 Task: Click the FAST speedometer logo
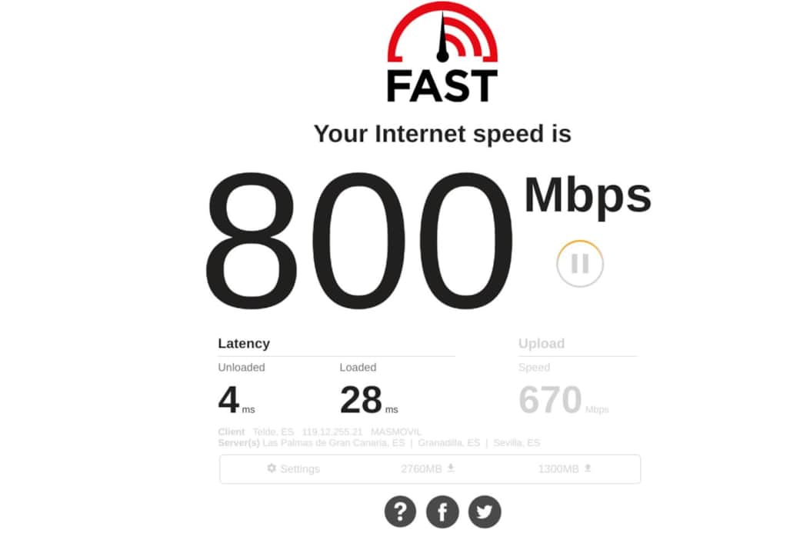tap(442, 52)
